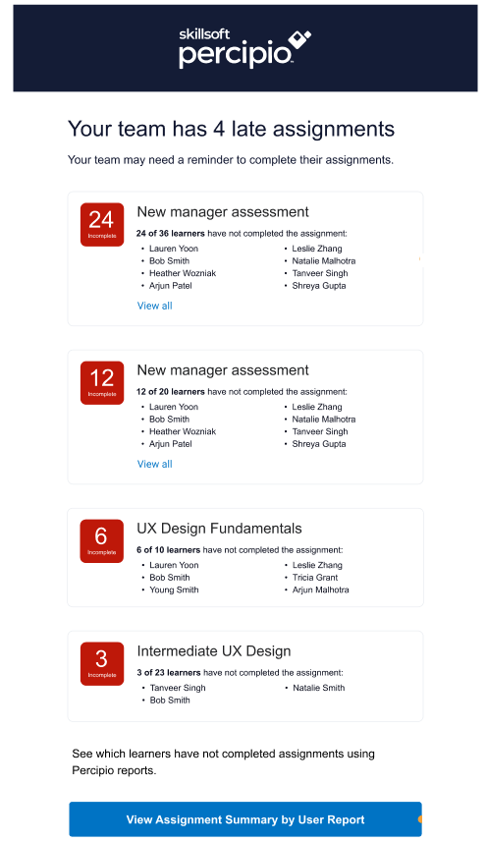Click '6 of 10 learners' text
The width and height of the screenshot is (487, 842).
pyautogui.click(x=169, y=550)
